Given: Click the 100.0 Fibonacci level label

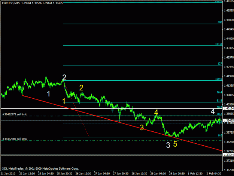Looking at the screenshot, I should (x=219, y=79).
